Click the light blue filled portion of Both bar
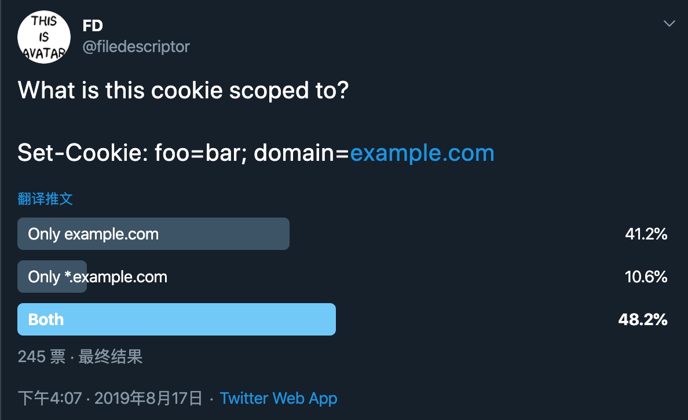The height and width of the screenshot is (420, 688). [177, 319]
